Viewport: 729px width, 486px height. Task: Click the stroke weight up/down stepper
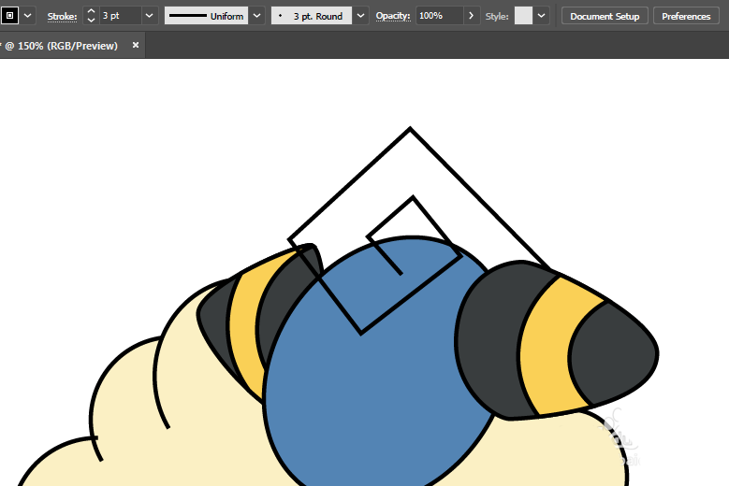click(x=91, y=16)
